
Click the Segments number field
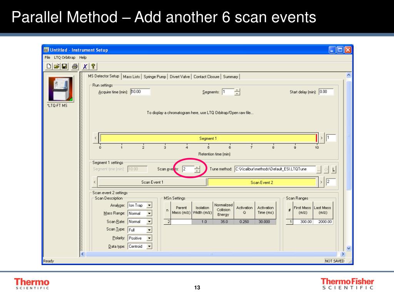pyautogui.click(x=228, y=92)
